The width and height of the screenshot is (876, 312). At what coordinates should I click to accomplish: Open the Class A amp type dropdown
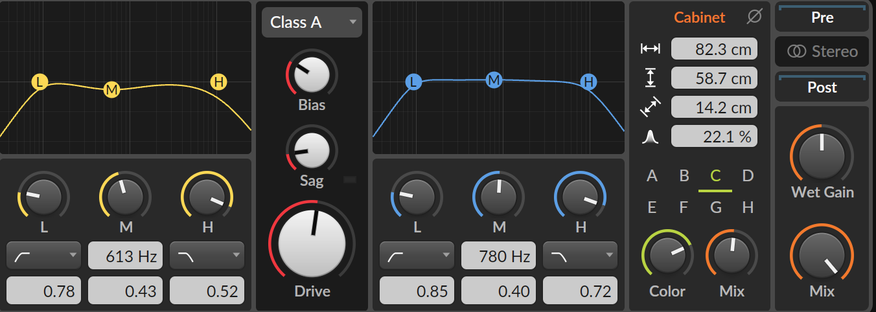(x=312, y=22)
